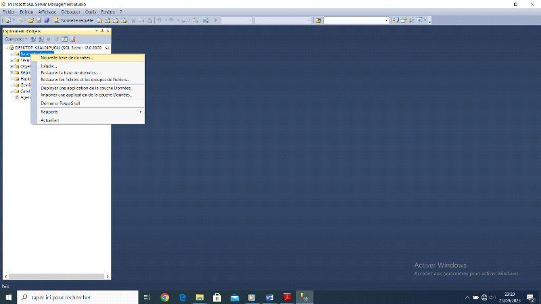Select Actualiser in the context menu
541x304 pixels.
click(88, 120)
